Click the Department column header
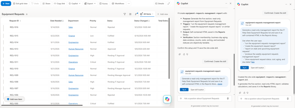 pos(73,21)
